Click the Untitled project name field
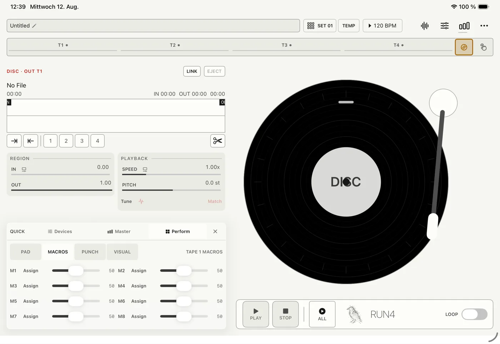The height and width of the screenshot is (344, 500). pos(153,26)
